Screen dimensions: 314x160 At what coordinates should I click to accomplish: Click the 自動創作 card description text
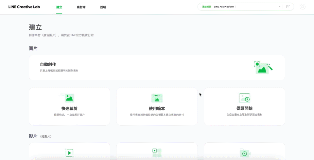tap(59, 71)
